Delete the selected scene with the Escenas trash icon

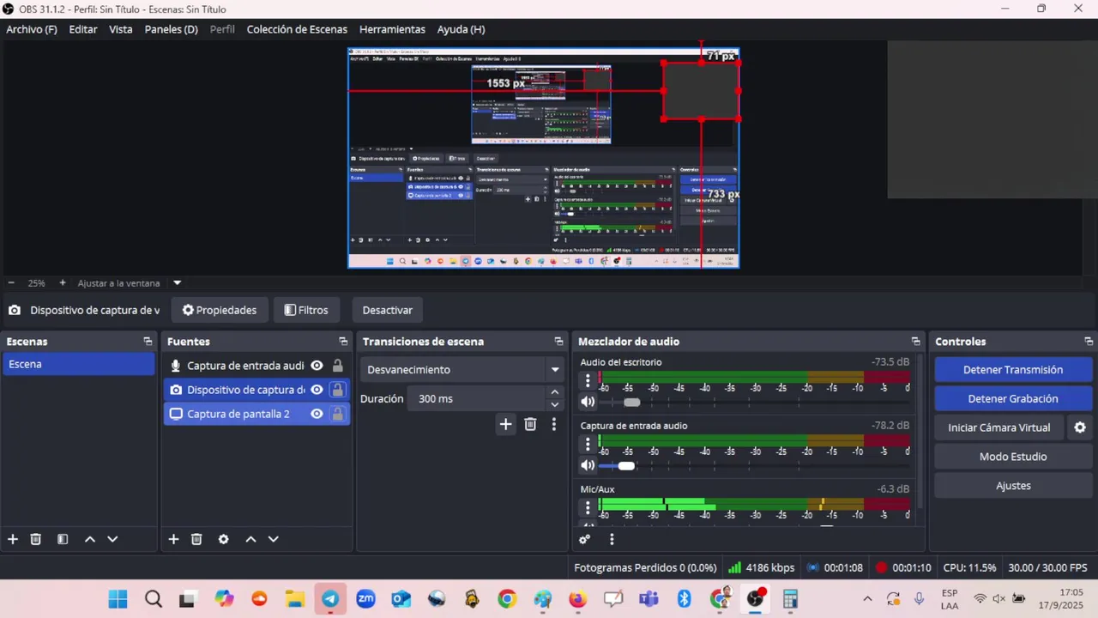click(x=36, y=539)
